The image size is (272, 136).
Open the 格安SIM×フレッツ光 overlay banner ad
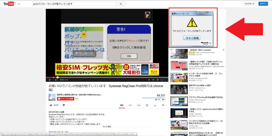pos(107,70)
